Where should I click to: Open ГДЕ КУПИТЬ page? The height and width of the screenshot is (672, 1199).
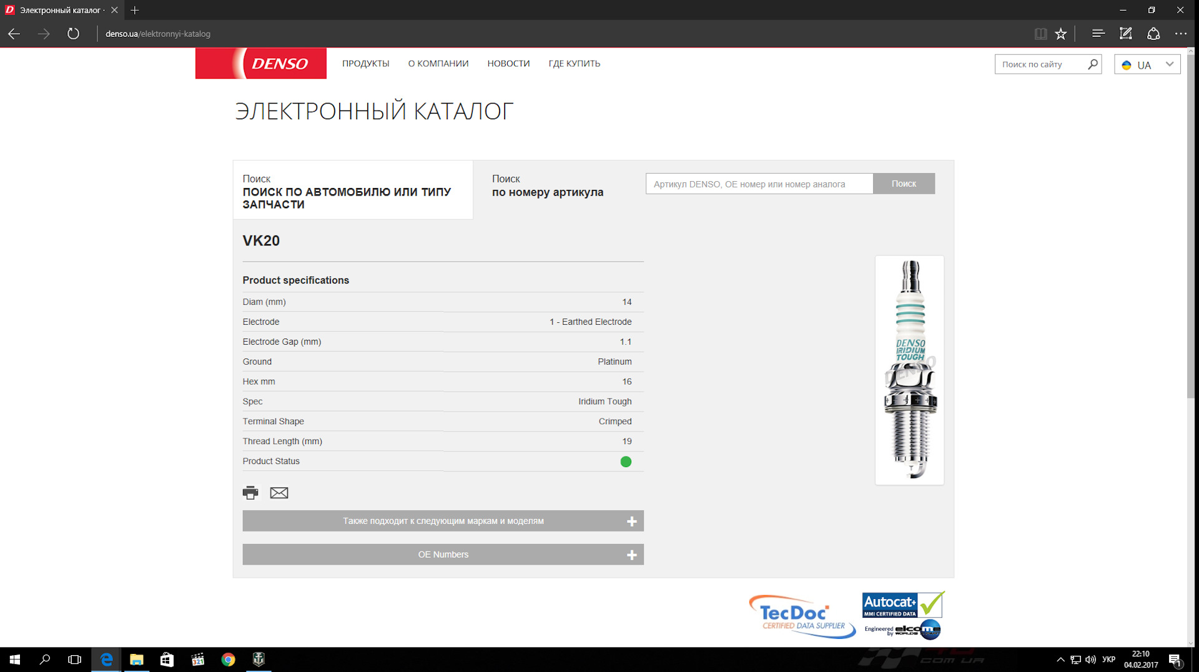(574, 64)
